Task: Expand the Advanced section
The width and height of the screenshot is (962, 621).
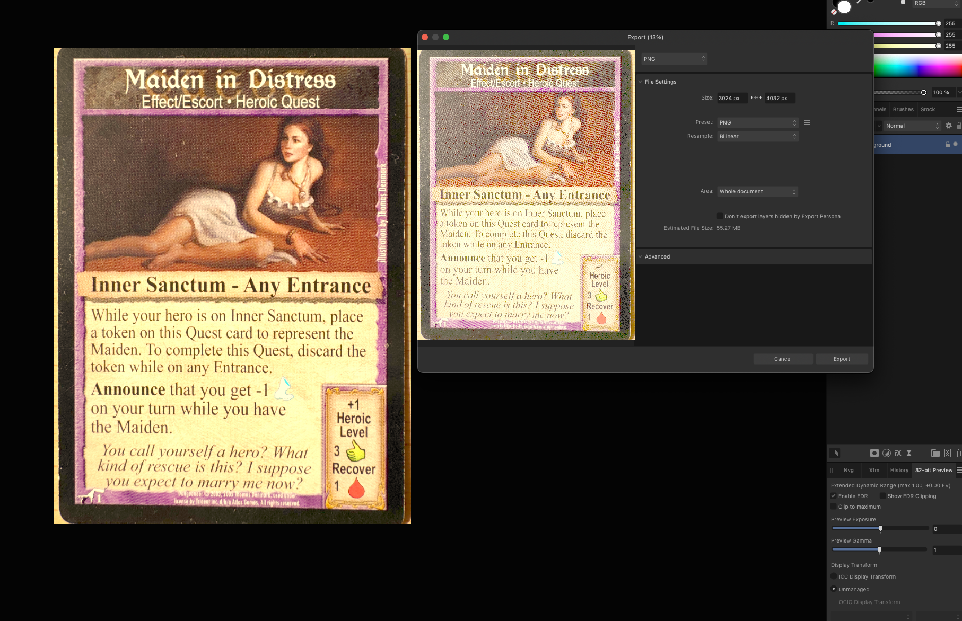Action: click(x=657, y=256)
